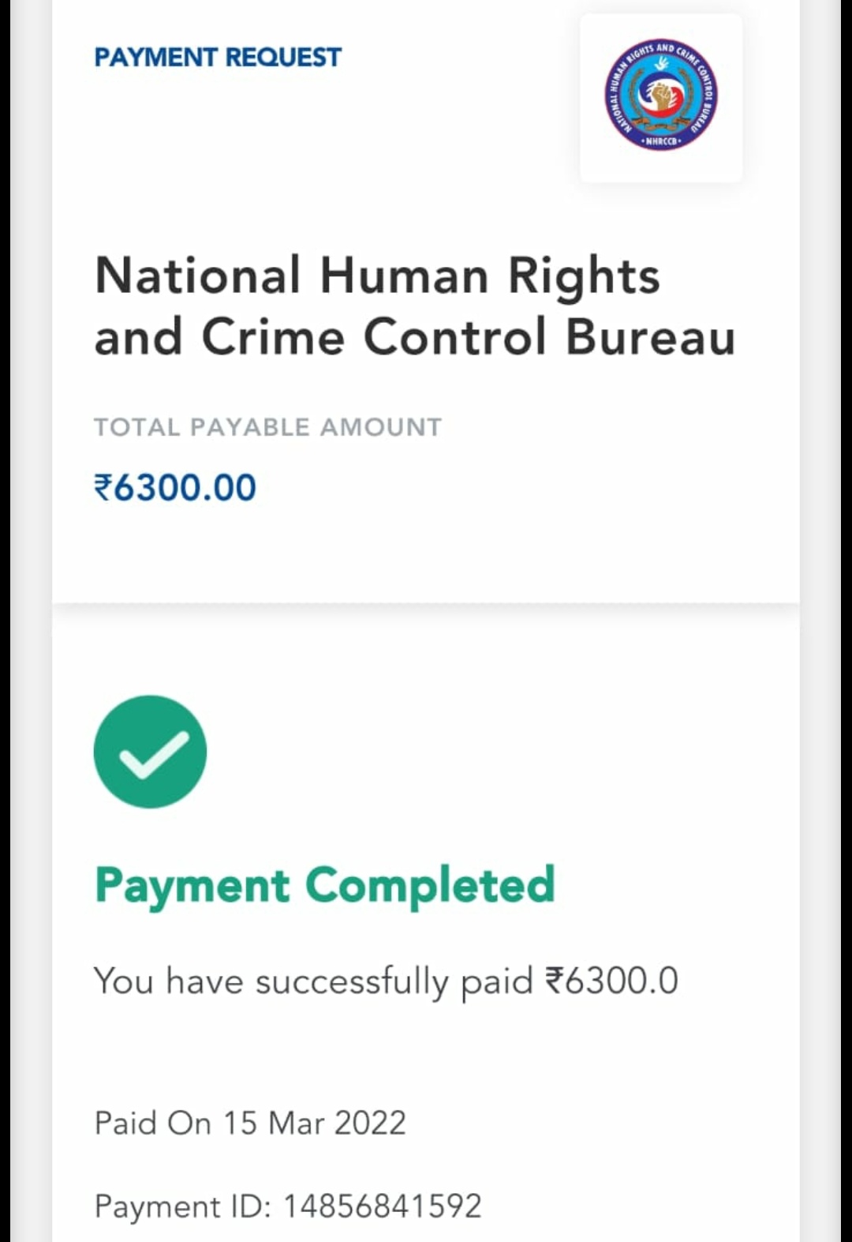Screen dimensions: 852x1242
Task: Tap the green checkmark success icon
Action: click(x=150, y=751)
